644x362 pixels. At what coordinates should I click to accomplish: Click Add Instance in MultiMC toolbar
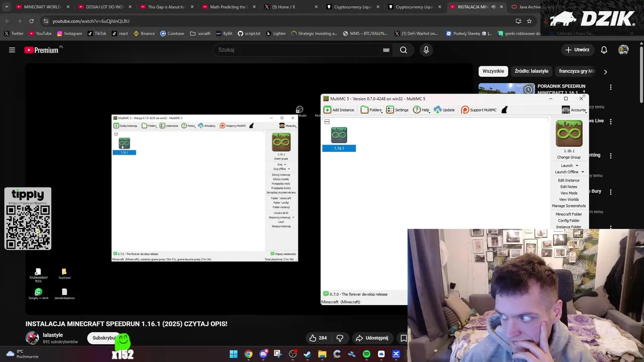[x=339, y=110]
